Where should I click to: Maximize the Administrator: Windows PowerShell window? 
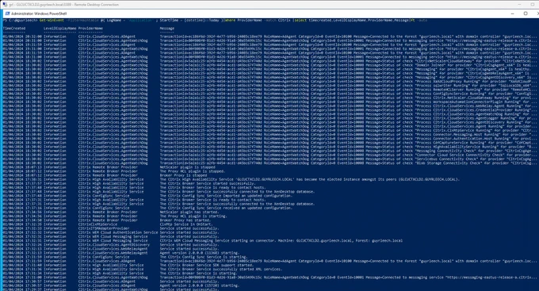[x=526, y=13]
